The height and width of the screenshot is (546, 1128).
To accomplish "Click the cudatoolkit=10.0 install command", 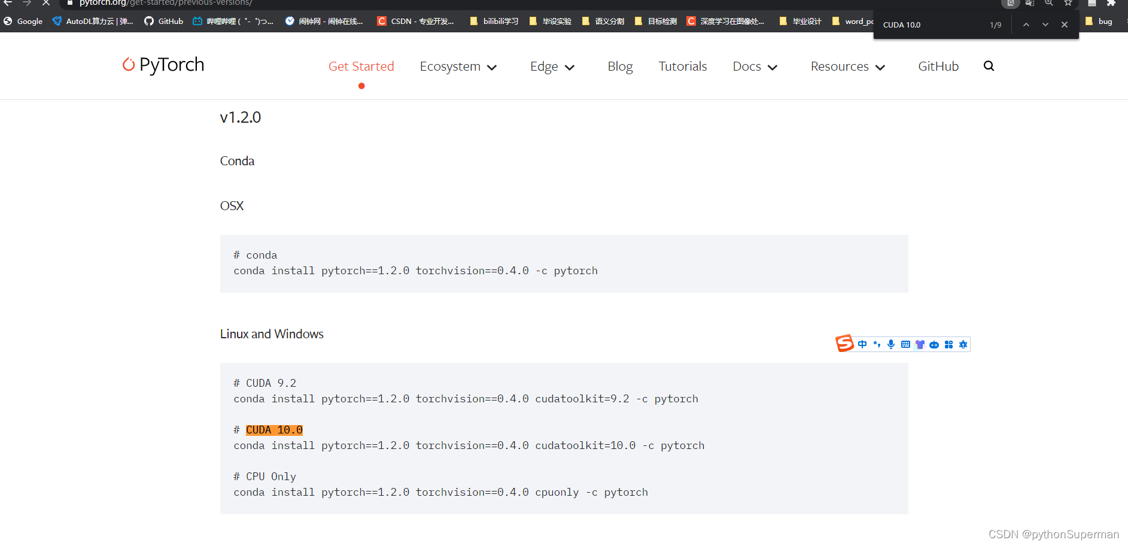I will (469, 445).
